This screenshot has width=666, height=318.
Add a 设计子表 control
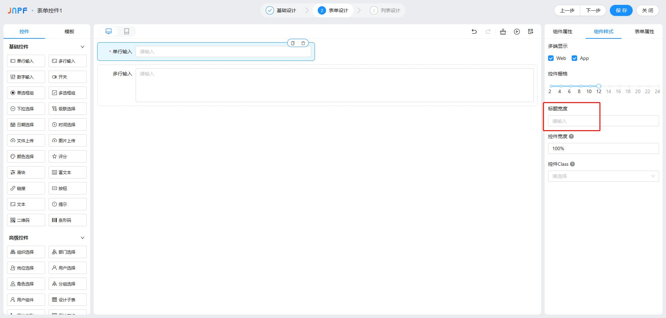pos(68,300)
